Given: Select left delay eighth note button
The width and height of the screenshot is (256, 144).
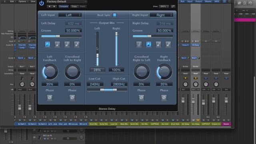Looking at the screenshot, I should 67,44.
